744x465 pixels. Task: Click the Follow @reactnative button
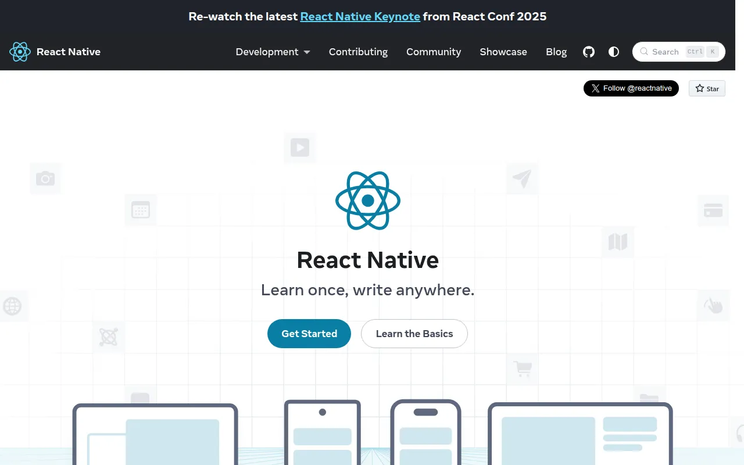[x=631, y=88]
